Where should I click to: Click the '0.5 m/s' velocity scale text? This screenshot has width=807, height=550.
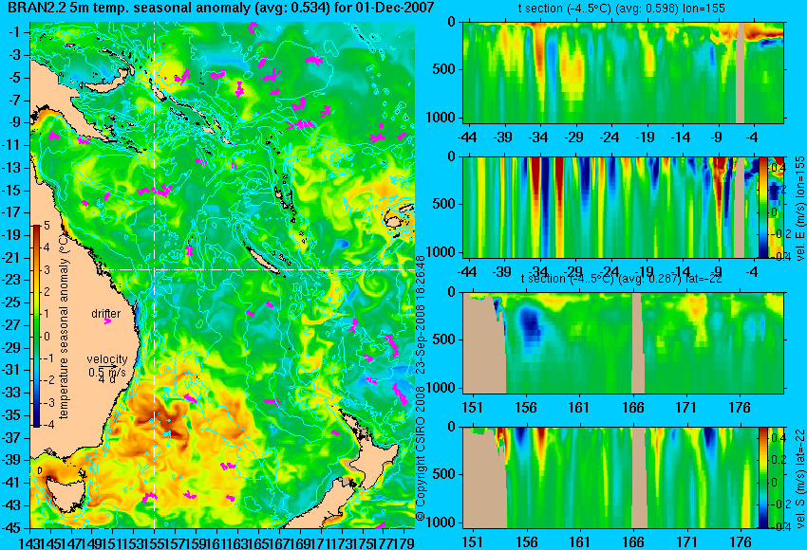tap(107, 371)
